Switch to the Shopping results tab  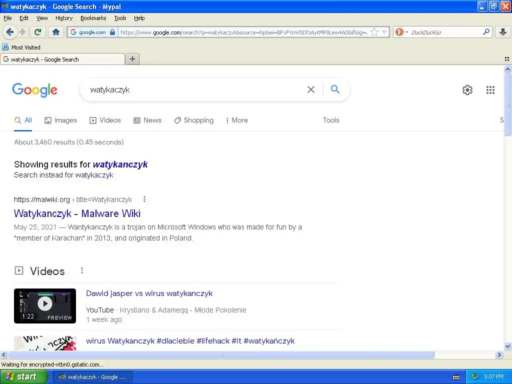194,120
